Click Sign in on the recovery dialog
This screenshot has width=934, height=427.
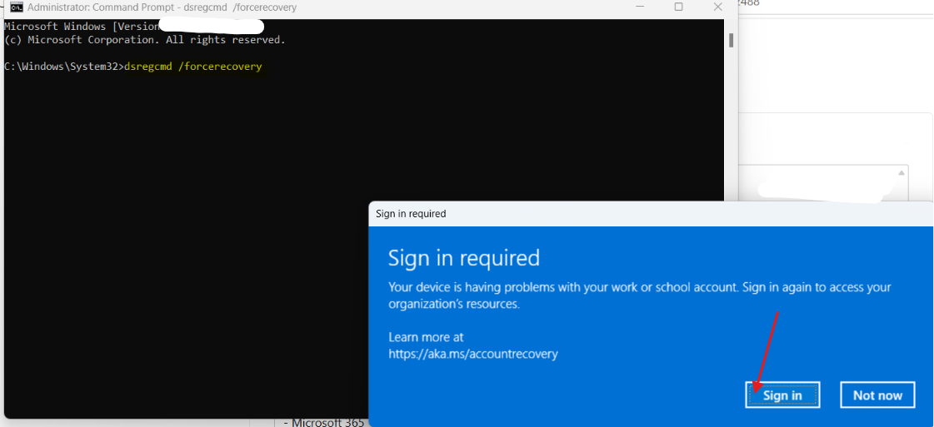(x=782, y=395)
